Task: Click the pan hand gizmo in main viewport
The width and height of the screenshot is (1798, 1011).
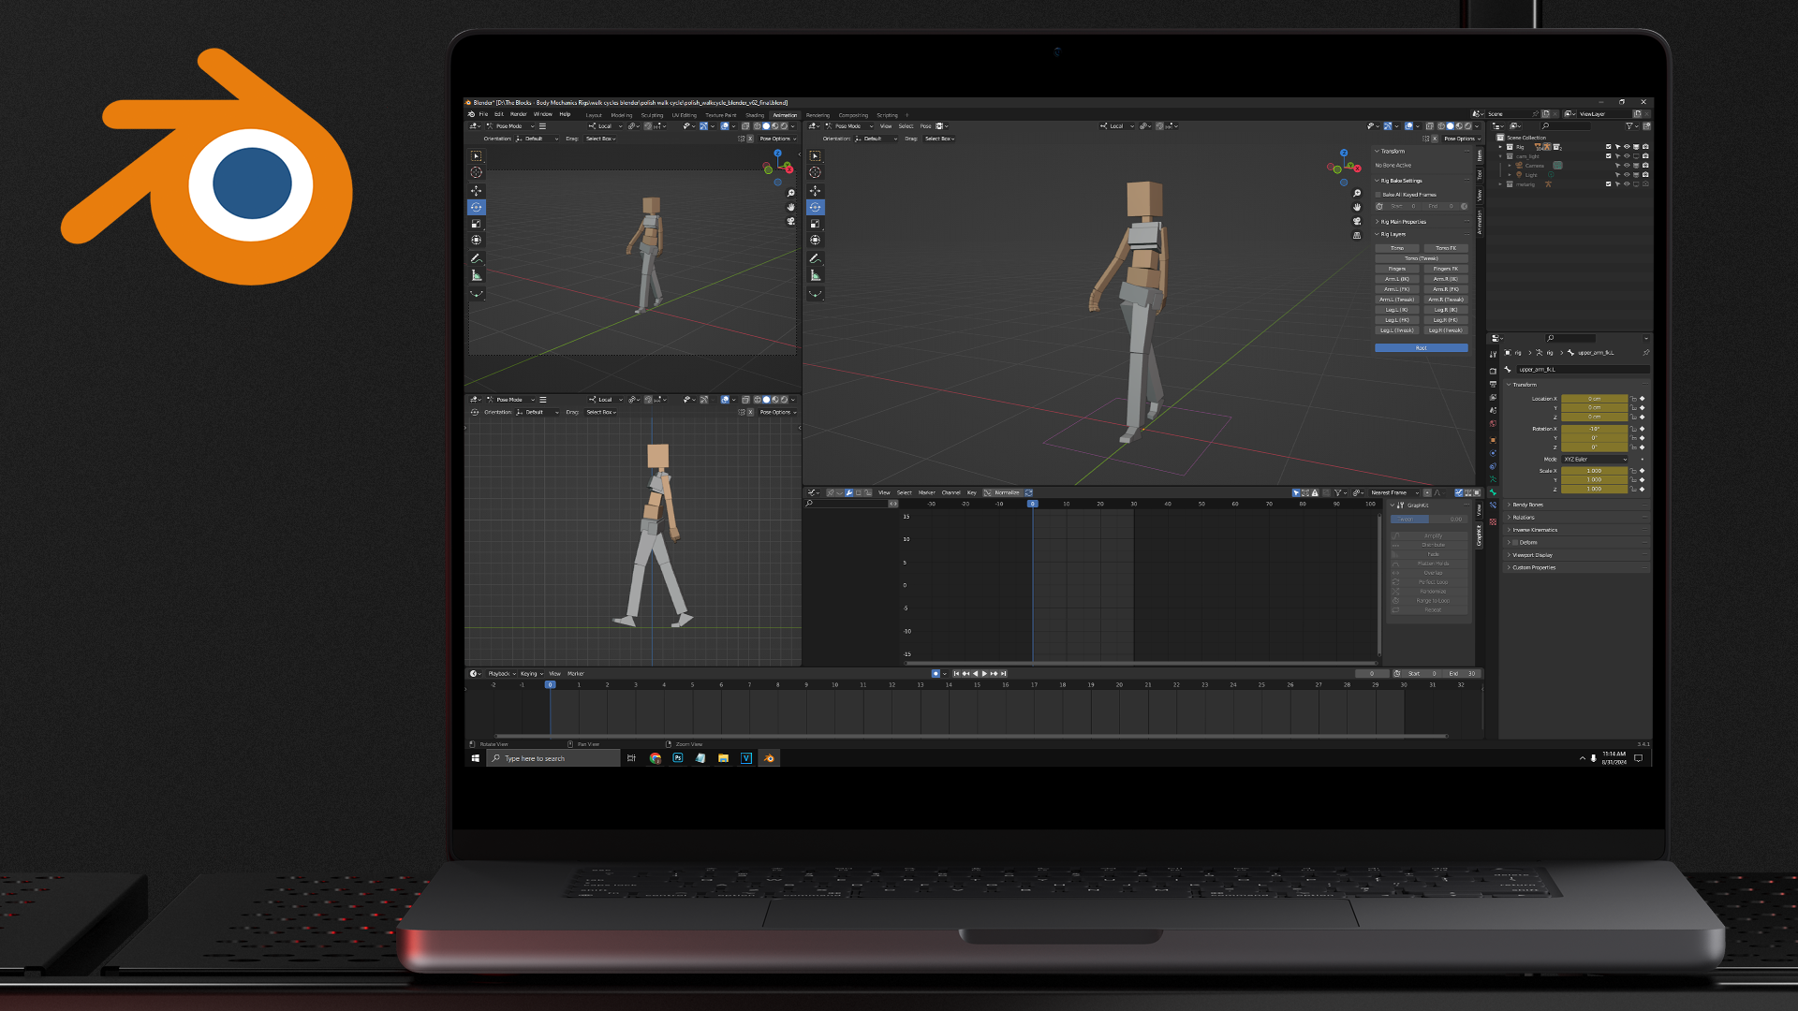Action: 1357,207
